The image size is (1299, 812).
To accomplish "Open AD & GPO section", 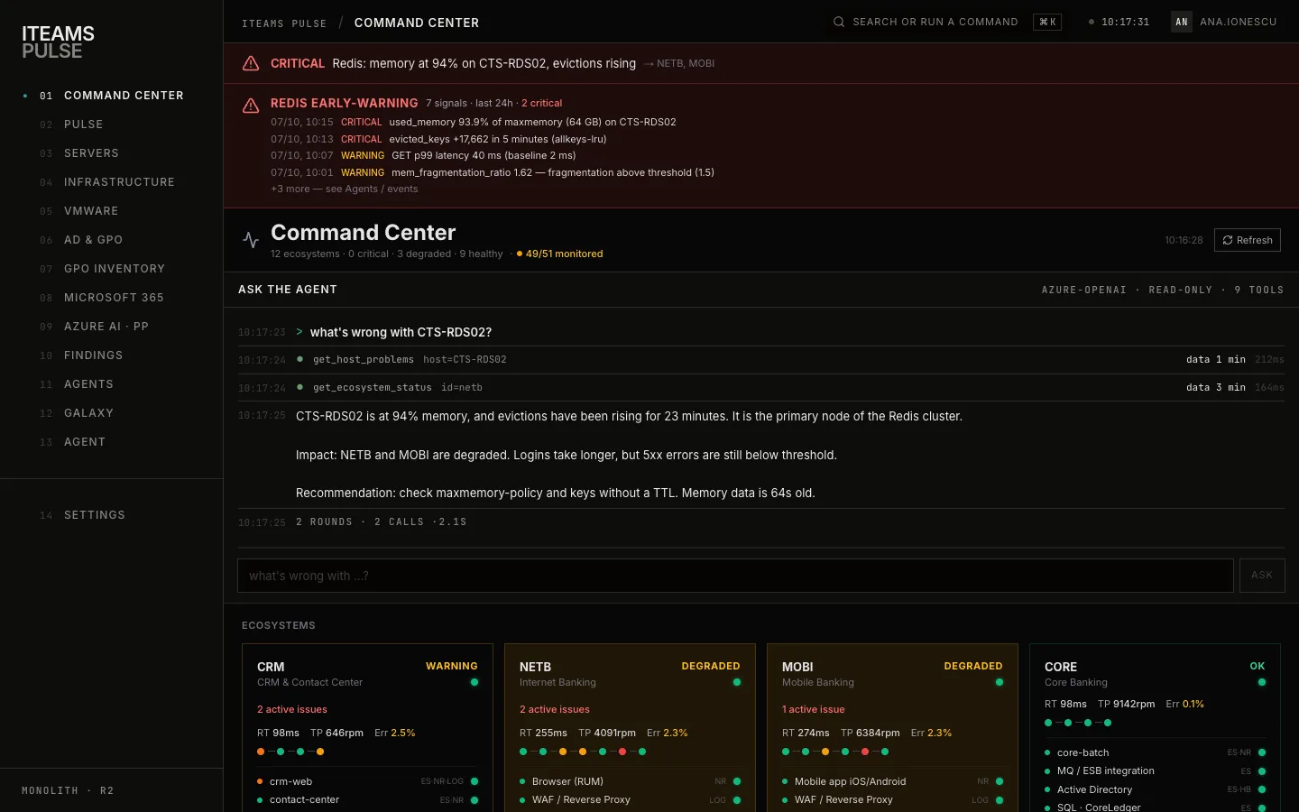I will point(112,240).
